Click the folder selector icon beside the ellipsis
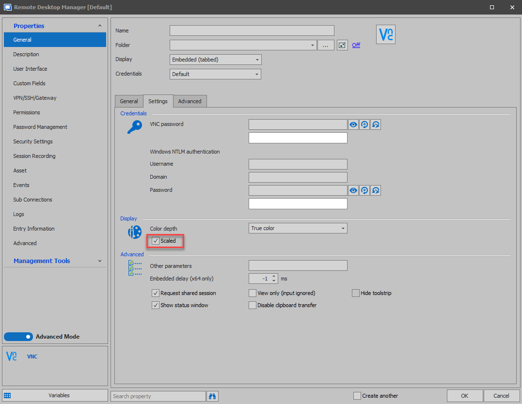This screenshot has width=522, height=404. tap(342, 45)
